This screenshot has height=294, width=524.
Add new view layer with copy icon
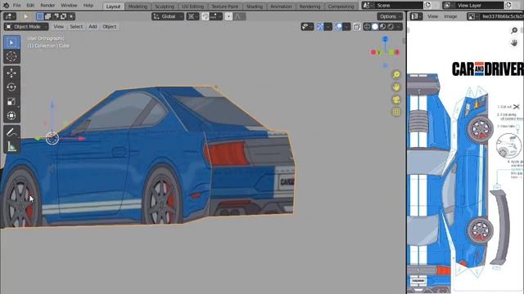508,6
